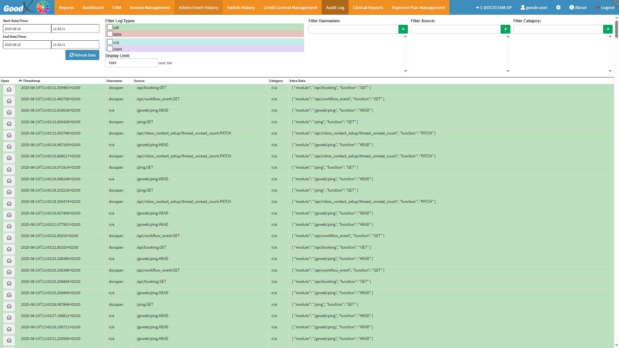Enable the call log type checkbox

pyautogui.click(x=110, y=27)
